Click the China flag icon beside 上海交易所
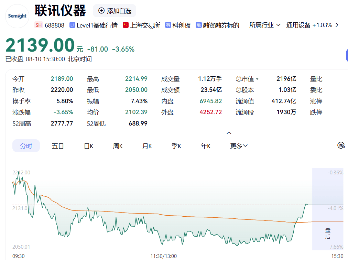 (126, 25)
